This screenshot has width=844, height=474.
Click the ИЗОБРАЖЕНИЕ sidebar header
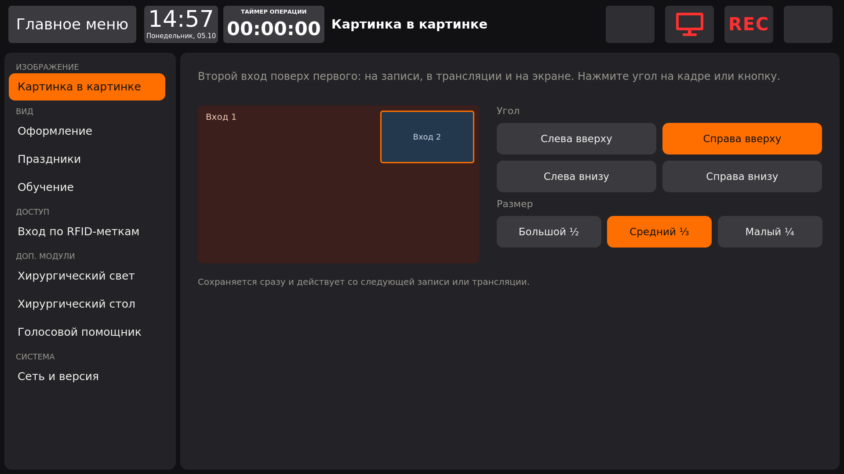point(47,67)
